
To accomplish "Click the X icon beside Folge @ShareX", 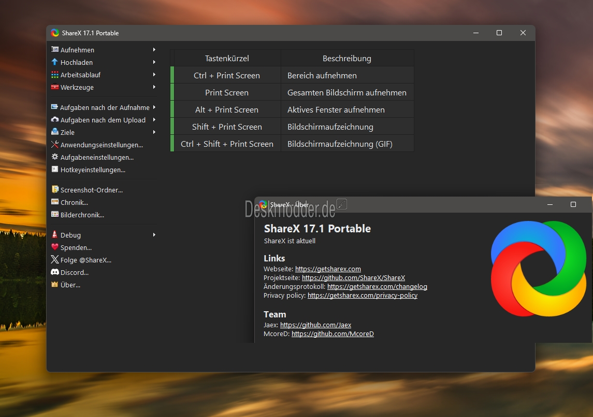I will pos(55,260).
